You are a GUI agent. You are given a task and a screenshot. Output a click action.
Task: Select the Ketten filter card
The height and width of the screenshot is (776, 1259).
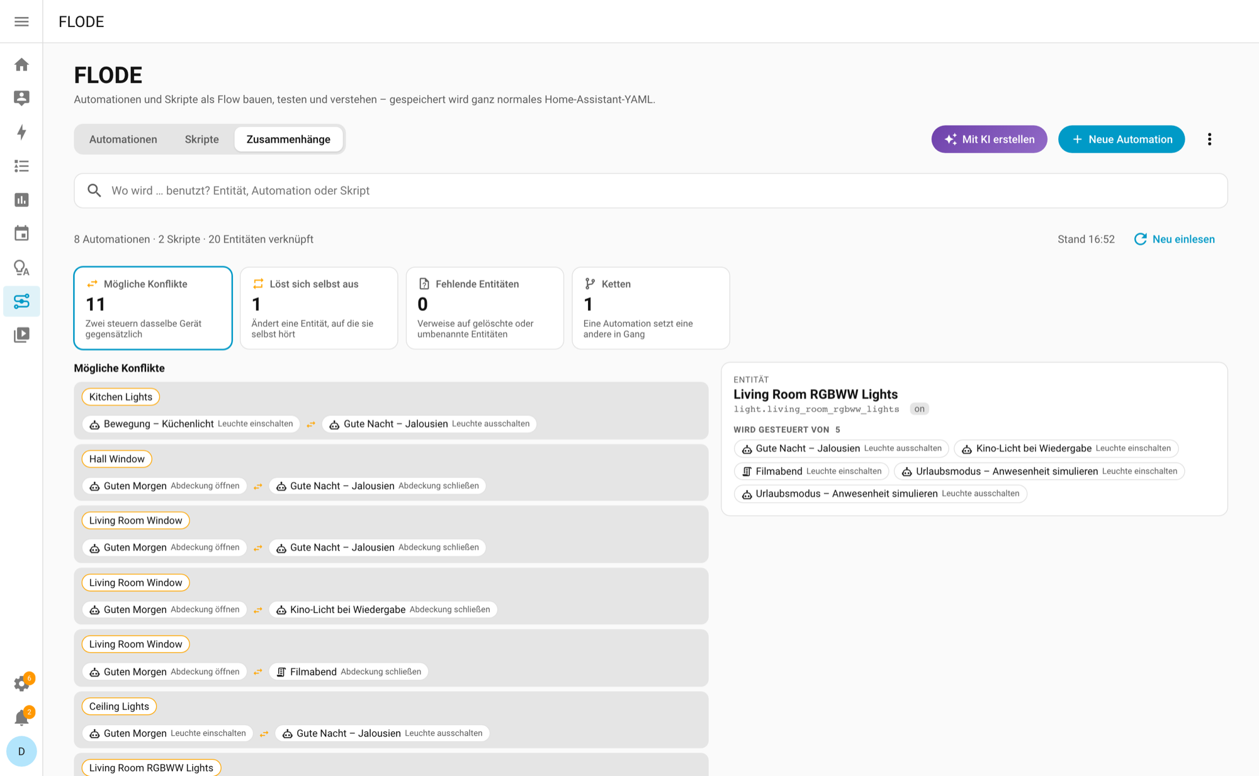tap(651, 308)
